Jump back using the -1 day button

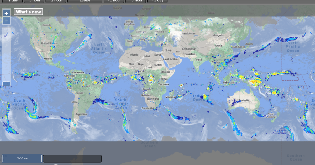pos(12,1)
